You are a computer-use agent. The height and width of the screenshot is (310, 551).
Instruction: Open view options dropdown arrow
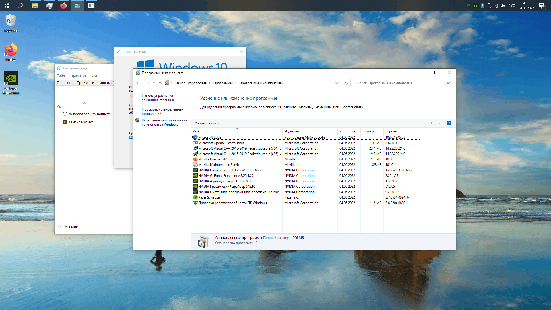tap(440, 123)
